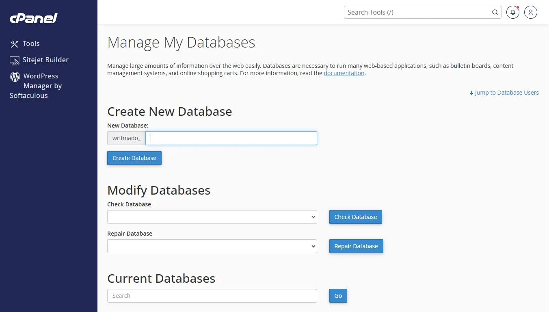Click the Current Databases search field
The height and width of the screenshot is (312, 549).
tap(212, 296)
